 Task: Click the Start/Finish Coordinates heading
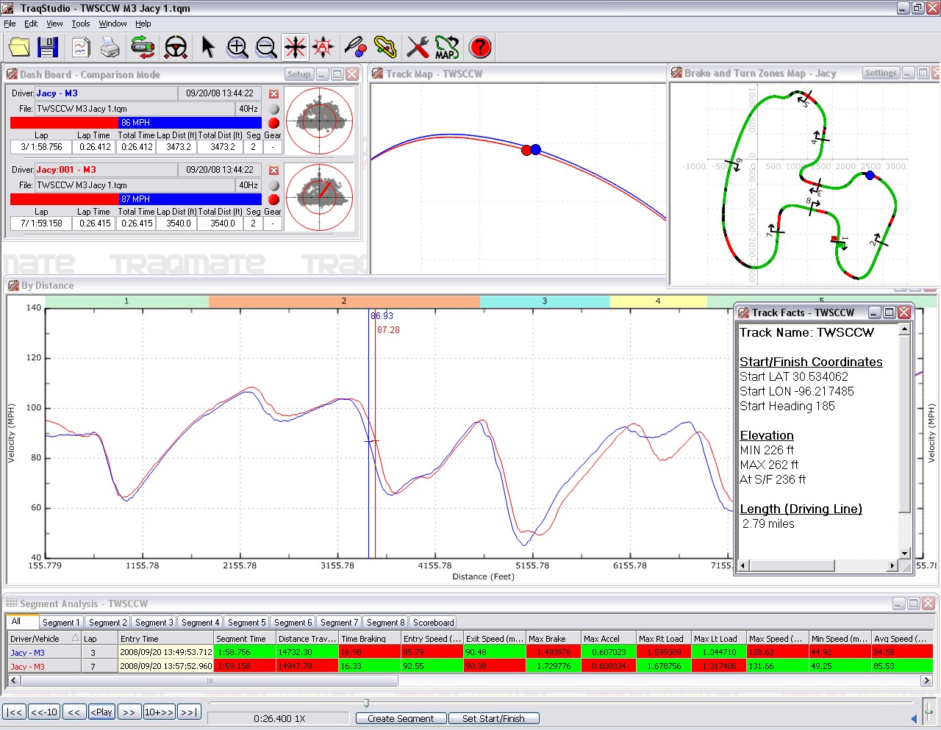[811, 362]
